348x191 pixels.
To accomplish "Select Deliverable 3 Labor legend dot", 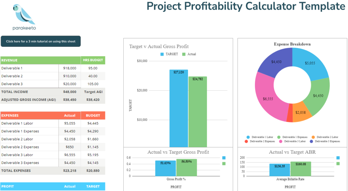I will 281,141.
